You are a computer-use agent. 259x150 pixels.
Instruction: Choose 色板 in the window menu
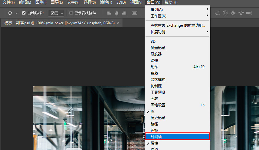(177, 130)
